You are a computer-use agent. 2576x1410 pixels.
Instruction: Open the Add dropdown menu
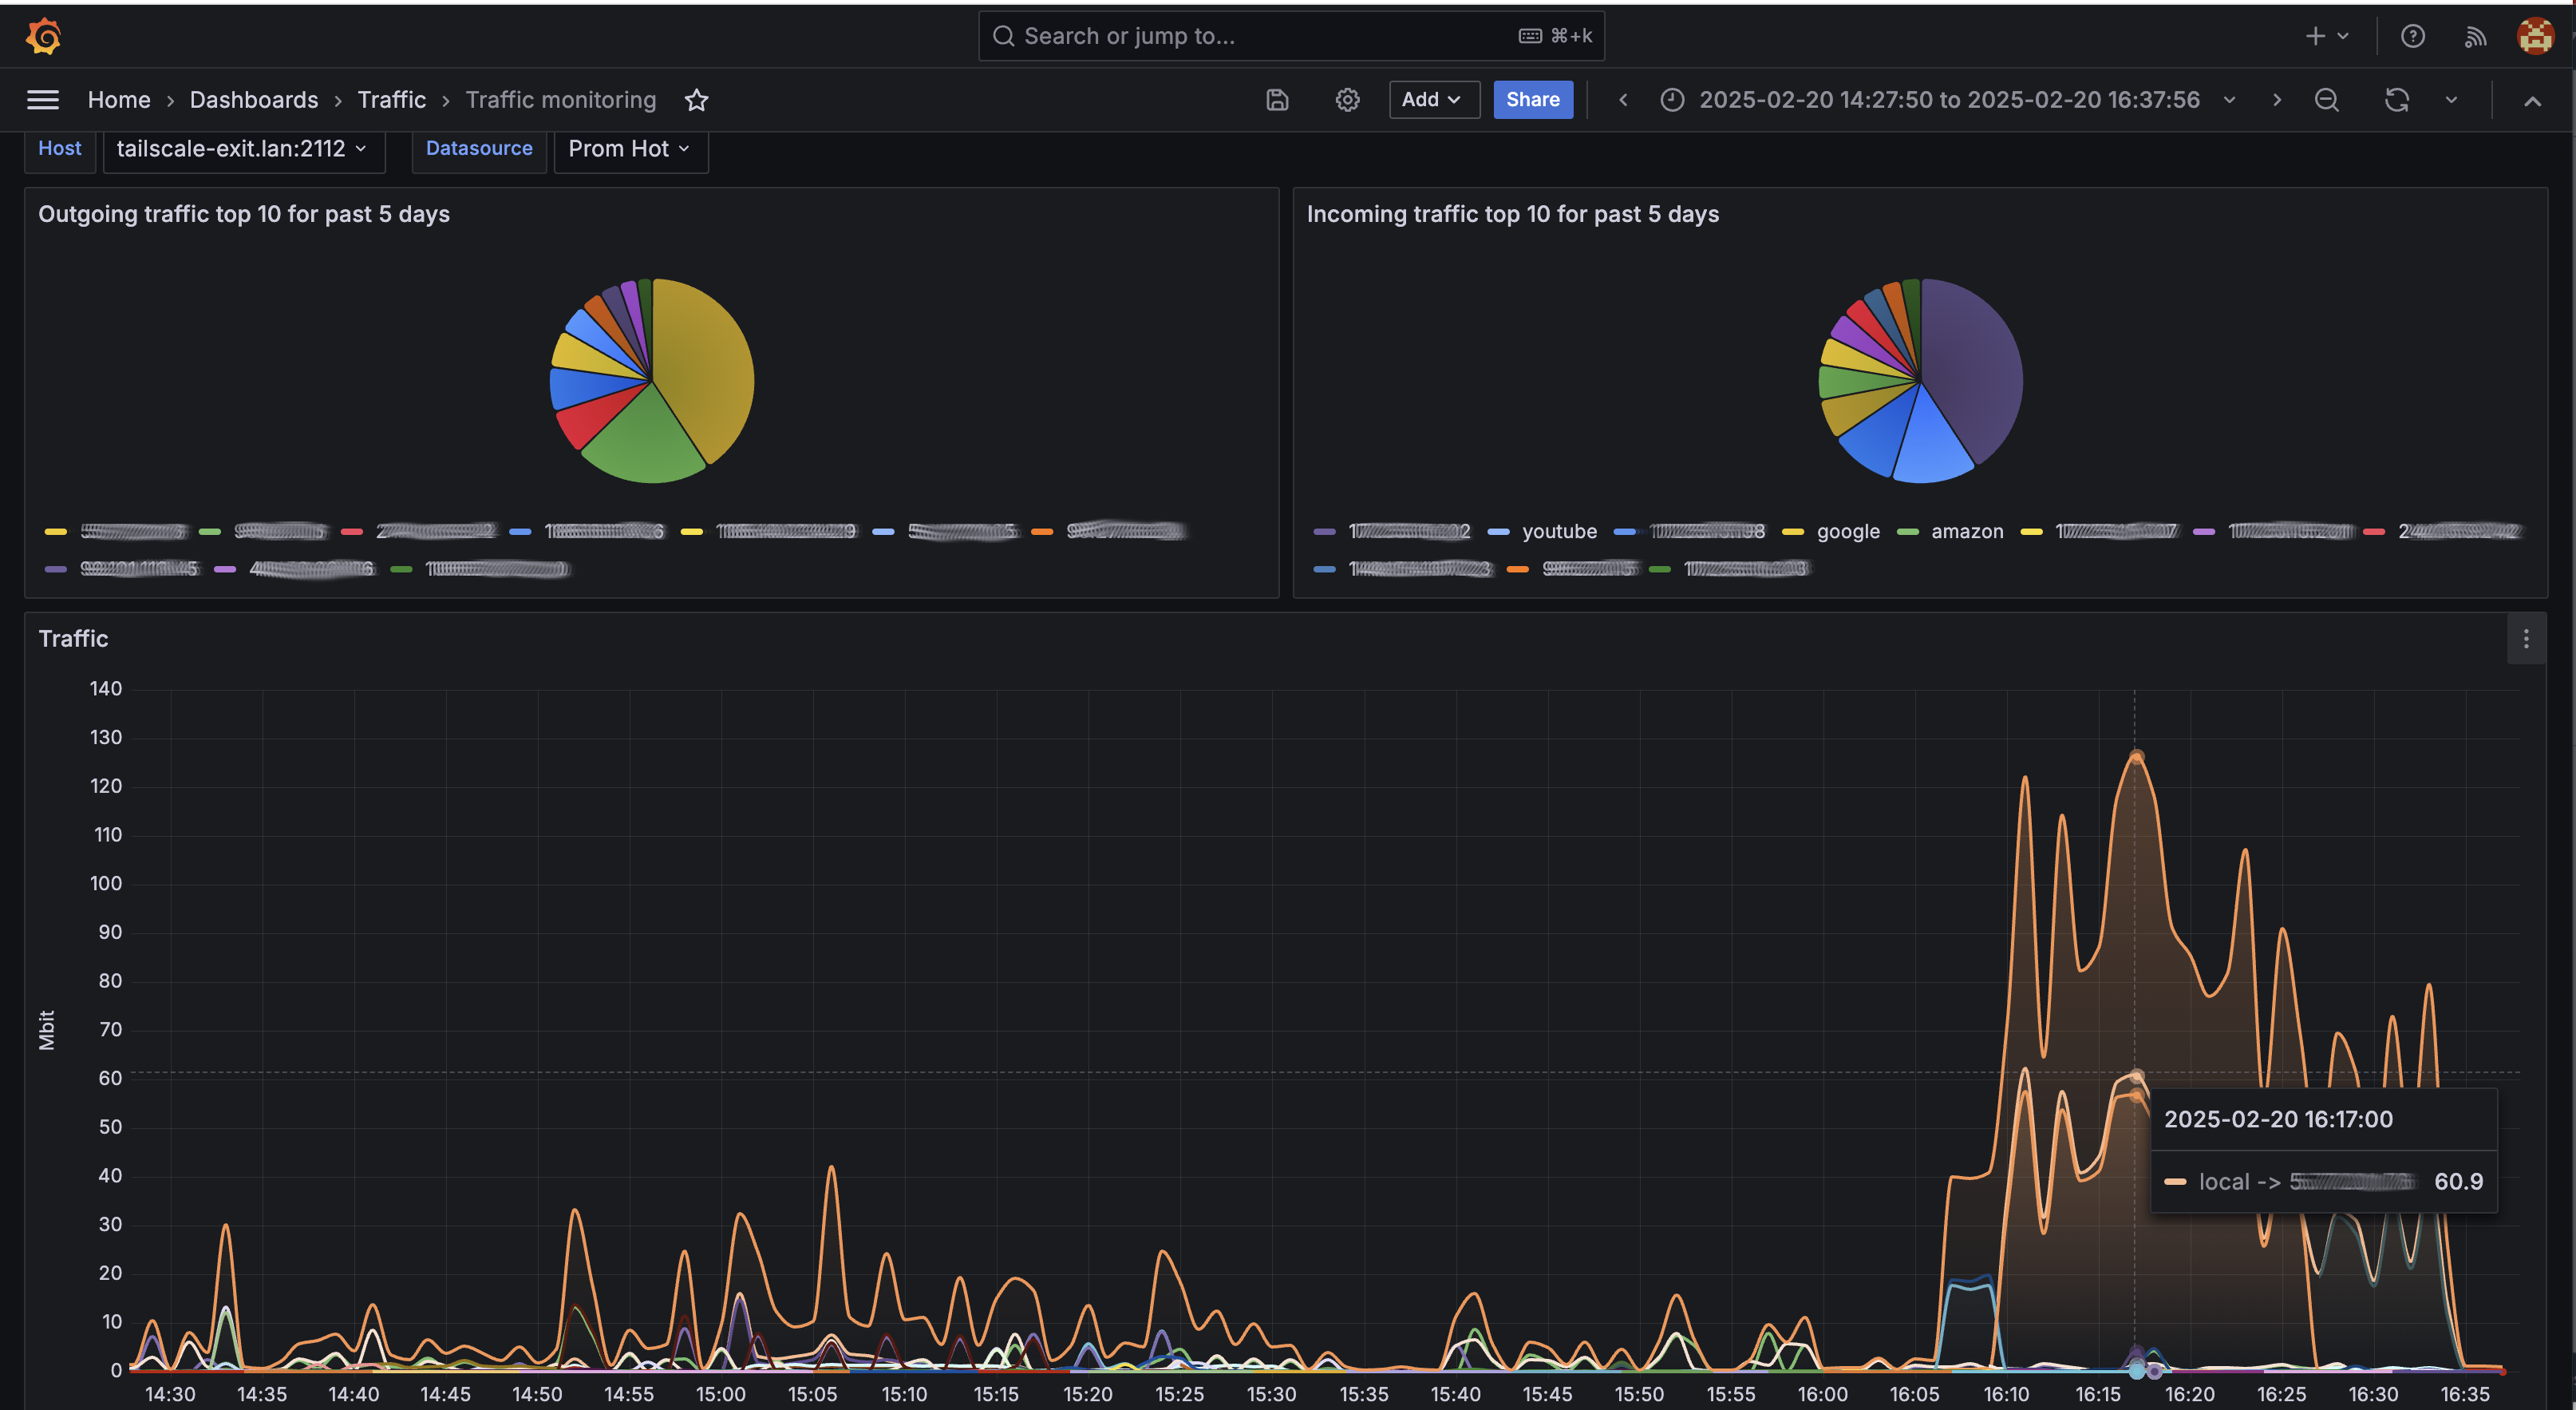[1432, 99]
